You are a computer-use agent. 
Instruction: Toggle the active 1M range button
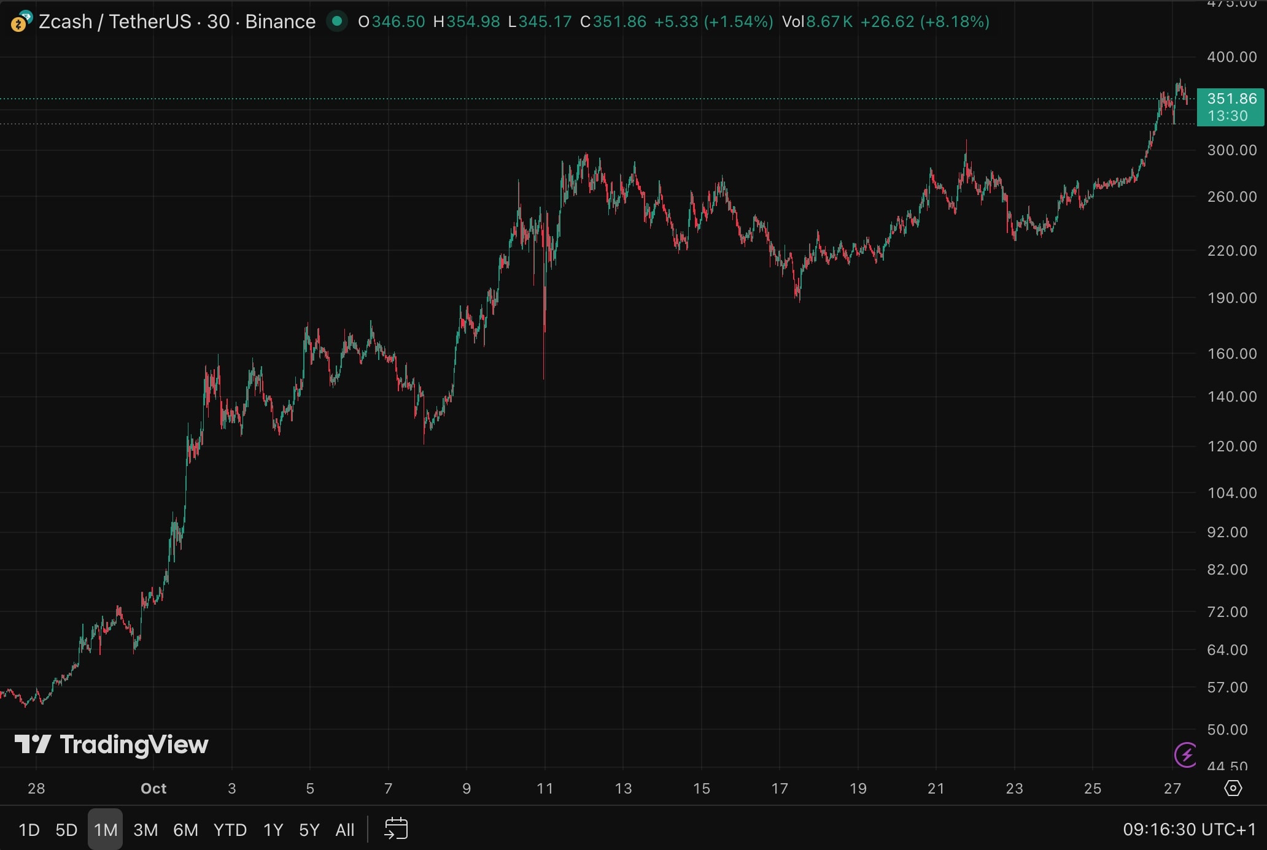click(x=105, y=830)
